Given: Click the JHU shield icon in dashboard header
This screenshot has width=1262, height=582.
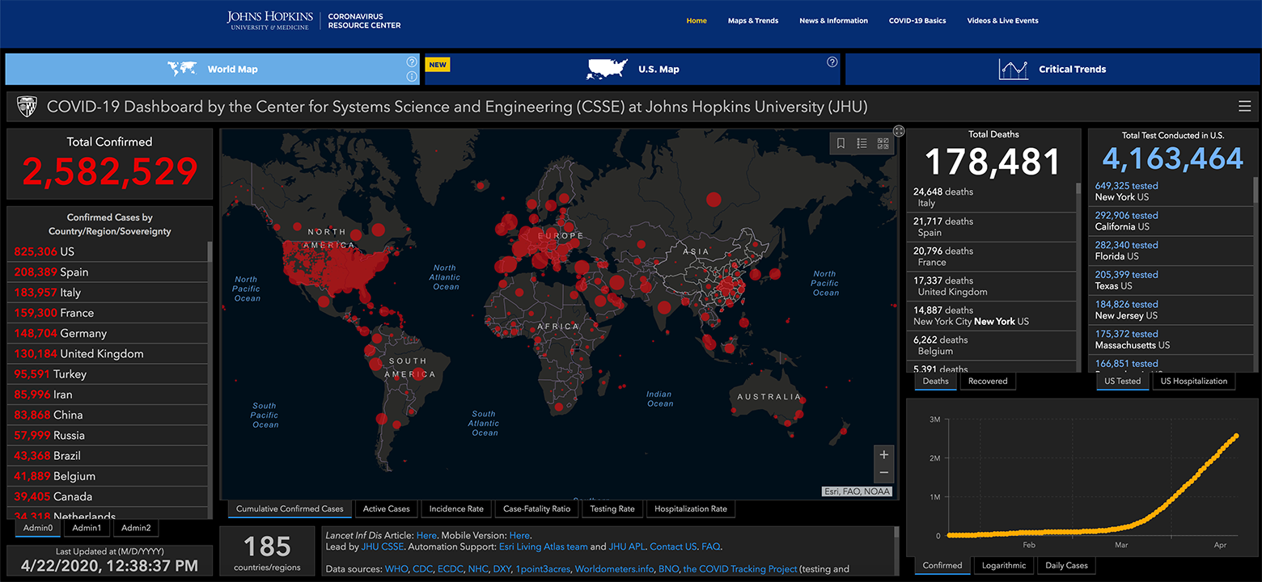Looking at the screenshot, I should (27, 106).
